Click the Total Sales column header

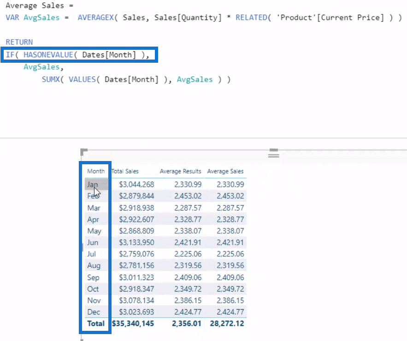pos(125,171)
